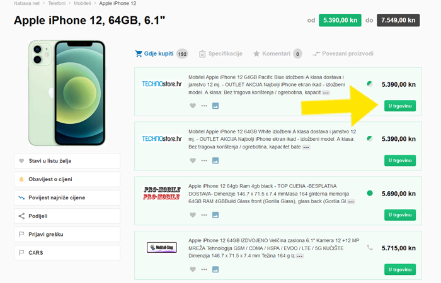
Task: View image icon for Pacific Blue offer
Action: pos(215,106)
